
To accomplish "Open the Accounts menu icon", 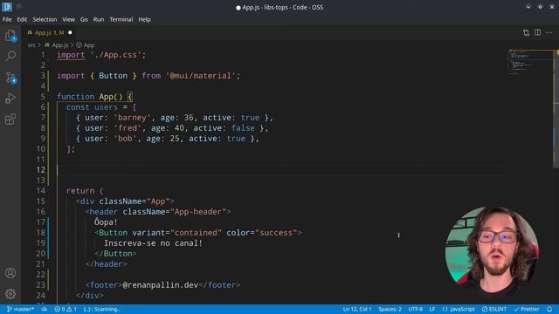I will tap(10, 273).
